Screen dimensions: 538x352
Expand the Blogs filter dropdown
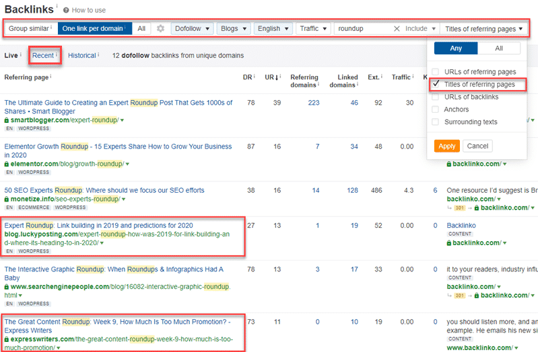tap(234, 29)
